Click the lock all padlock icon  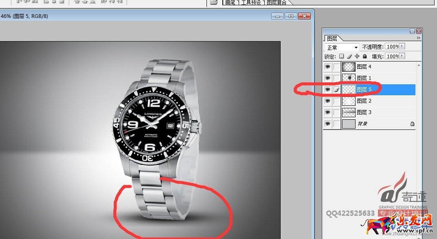pyautogui.click(x=365, y=57)
